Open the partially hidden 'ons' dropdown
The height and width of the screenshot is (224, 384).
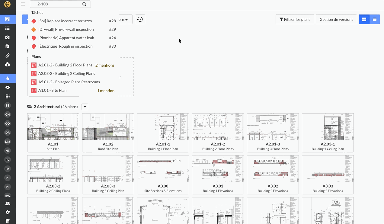(x=125, y=19)
